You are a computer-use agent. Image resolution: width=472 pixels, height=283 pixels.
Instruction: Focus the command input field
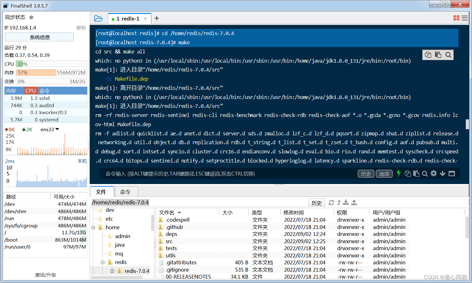pos(228,174)
